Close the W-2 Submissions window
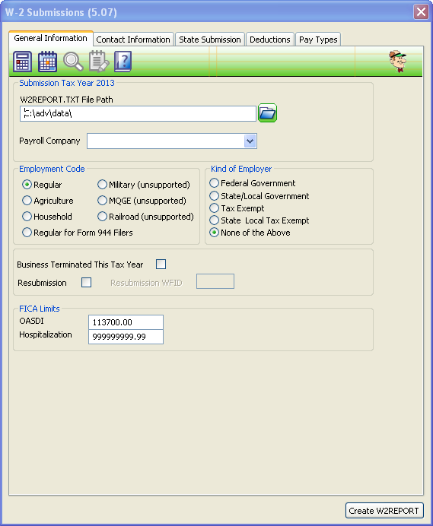The image size is (433, 526). coord(421,12)
